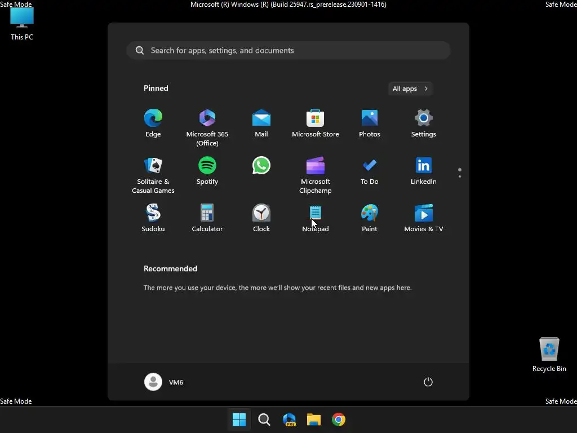Launch Solitaire & Casual Games
The width and height of the screenshot is (577, 433).
pos(153,175)
